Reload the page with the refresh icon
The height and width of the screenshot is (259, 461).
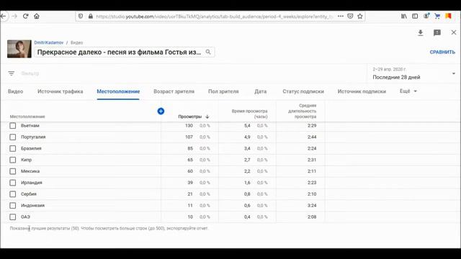[26, 16]
